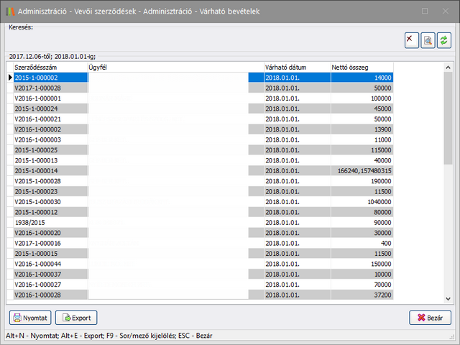Click the green refresh arrows icon
This screenshot has height=345, width=460.
pyautogui.click(x=443, y=40)
